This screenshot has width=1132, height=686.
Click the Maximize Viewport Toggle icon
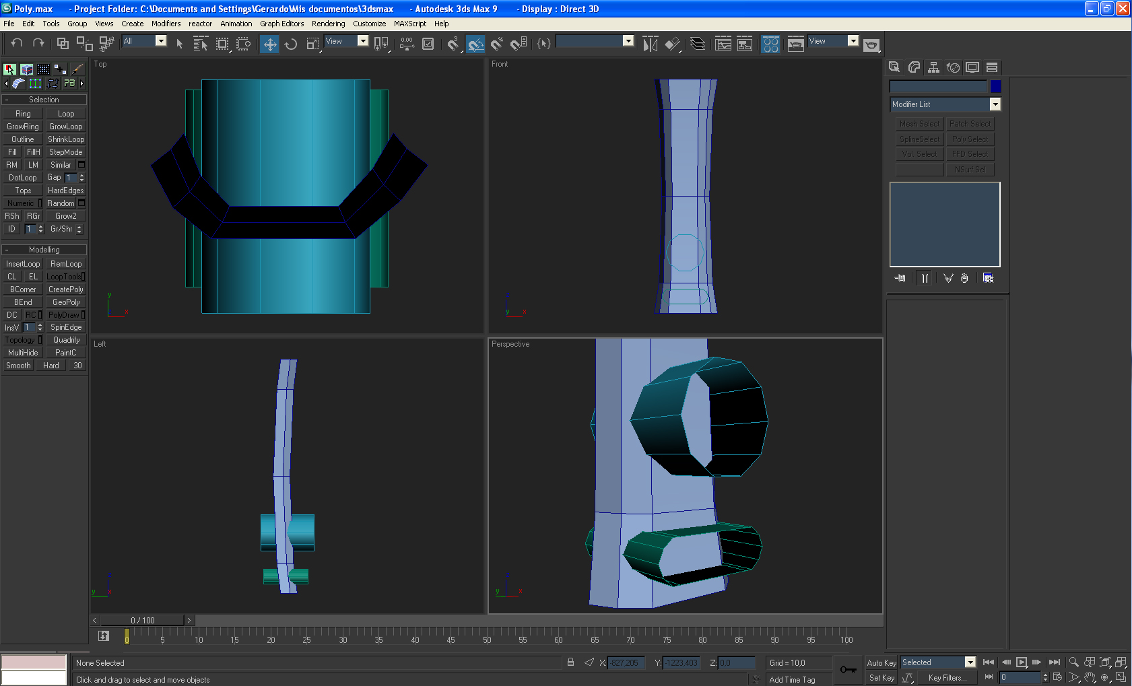[x=1121, y=677]
